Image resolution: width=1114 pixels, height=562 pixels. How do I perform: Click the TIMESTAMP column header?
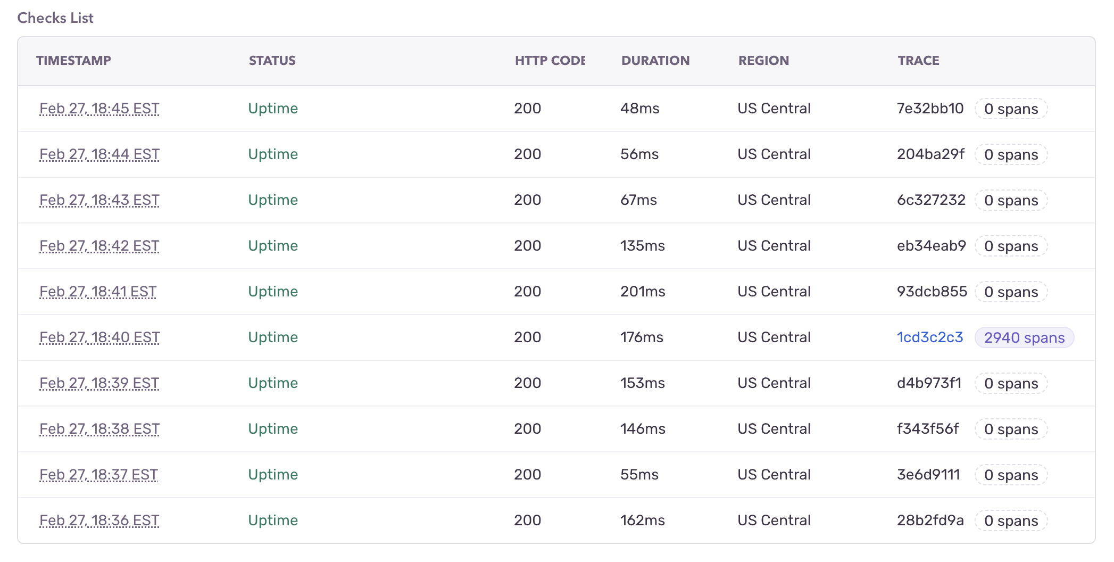pyautogui.click(x=73, y=61)
